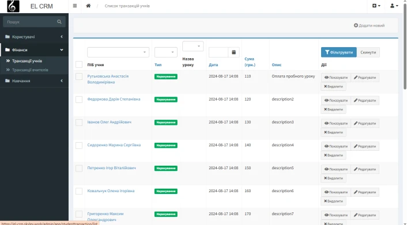Click the Фільтрувати button

click(339, 52)
